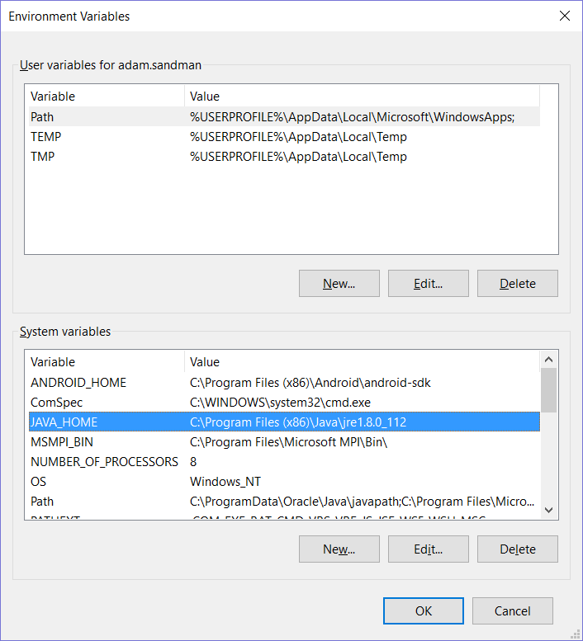Image resolution: width=583 pixels, height=641 pixels.
Task: Select the ComSpec system variable
Action: (x=281, y=403)
